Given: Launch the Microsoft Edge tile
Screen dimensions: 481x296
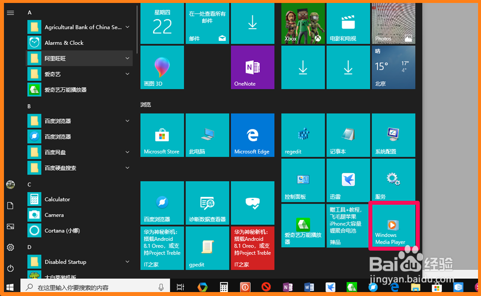Looking at the screenshot, I should click(x=252, y=135).
